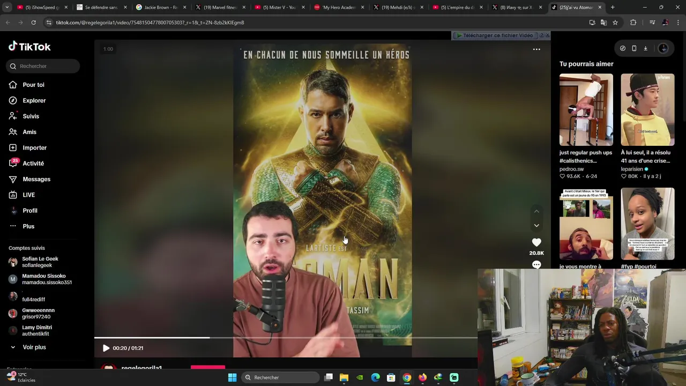Image resolution: width=686 pixels, height=386 pixels.
Task: Play the paused video
Action: pyautogui.click(x=106, y=348)
